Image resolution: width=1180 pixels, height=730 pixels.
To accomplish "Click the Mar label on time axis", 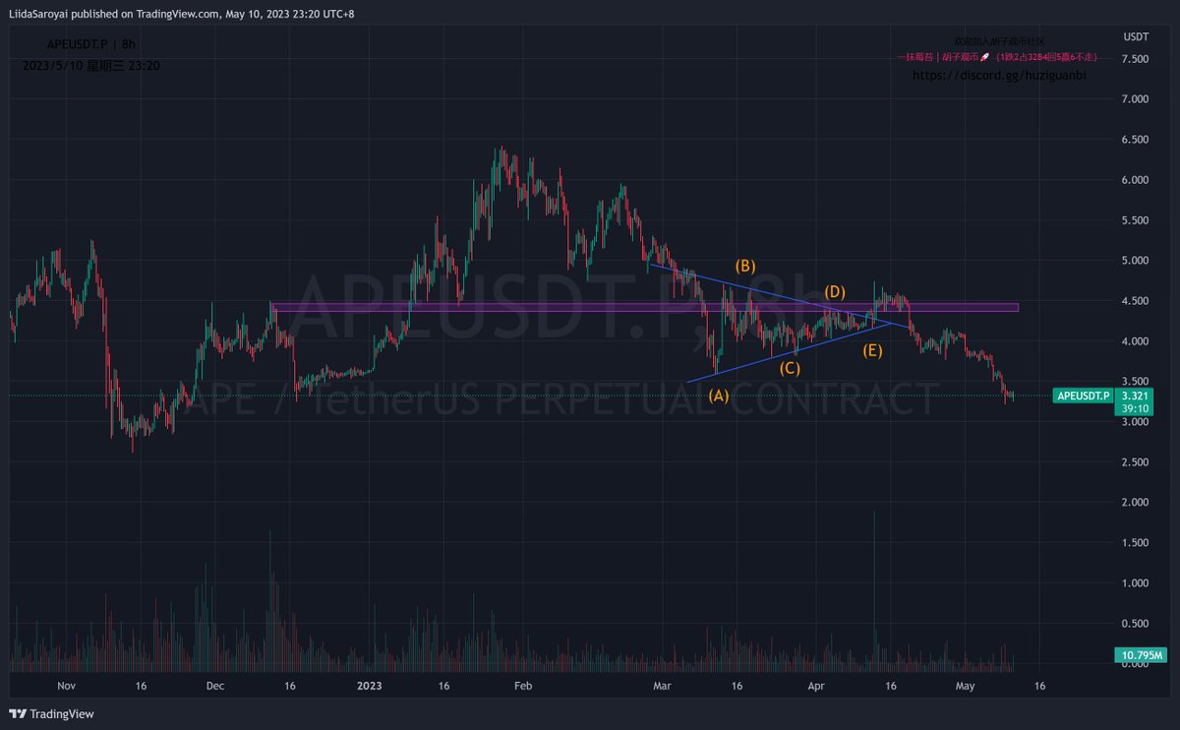I will [661, 686].
